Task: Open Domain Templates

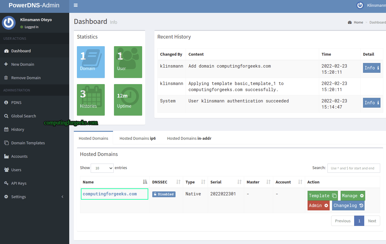Action: click(28, 143)
